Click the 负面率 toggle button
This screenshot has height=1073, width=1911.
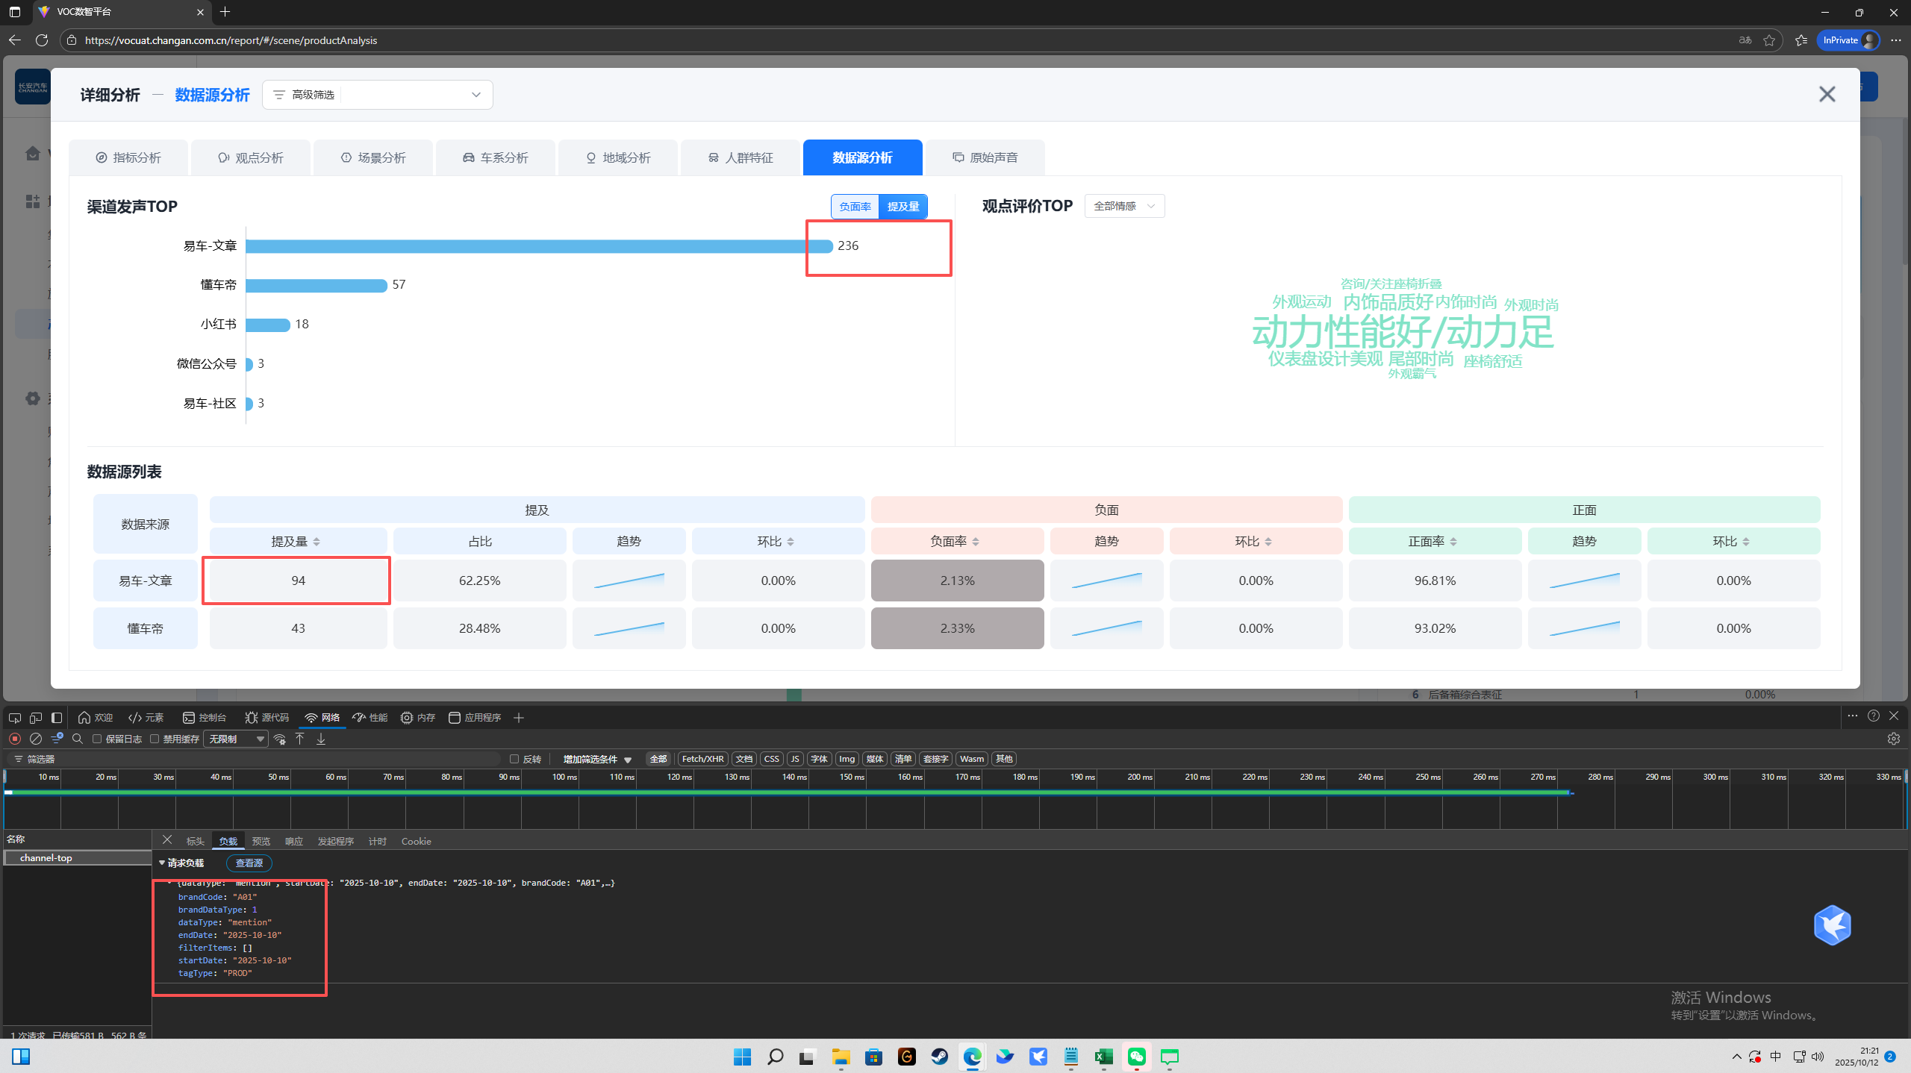855,207
